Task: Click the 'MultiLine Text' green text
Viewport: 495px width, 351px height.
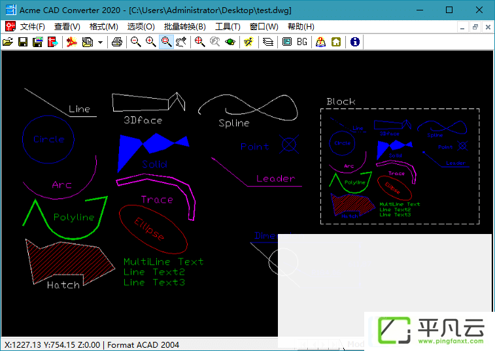Action: tap(163, 261)
